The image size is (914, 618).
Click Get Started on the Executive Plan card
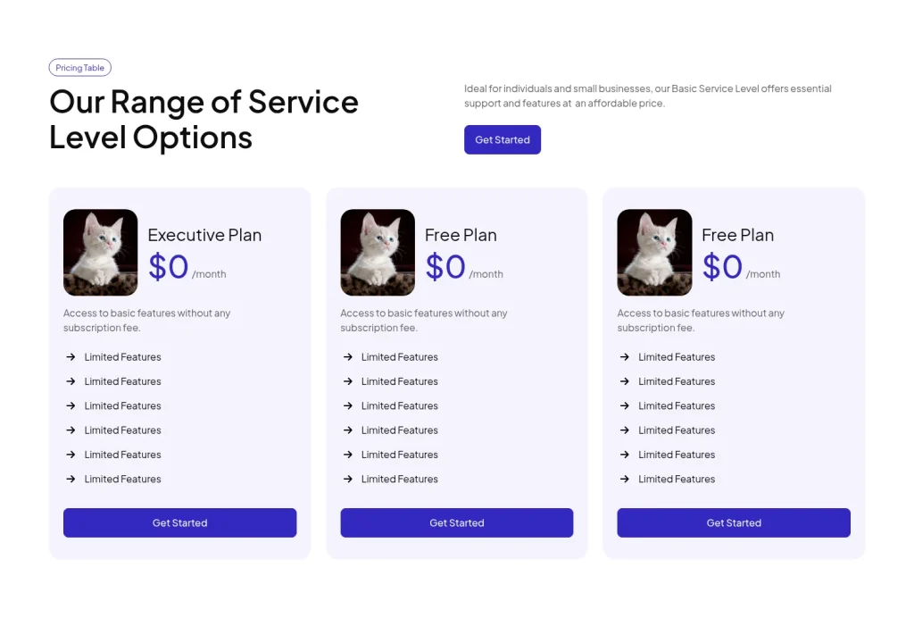(179, 522)
